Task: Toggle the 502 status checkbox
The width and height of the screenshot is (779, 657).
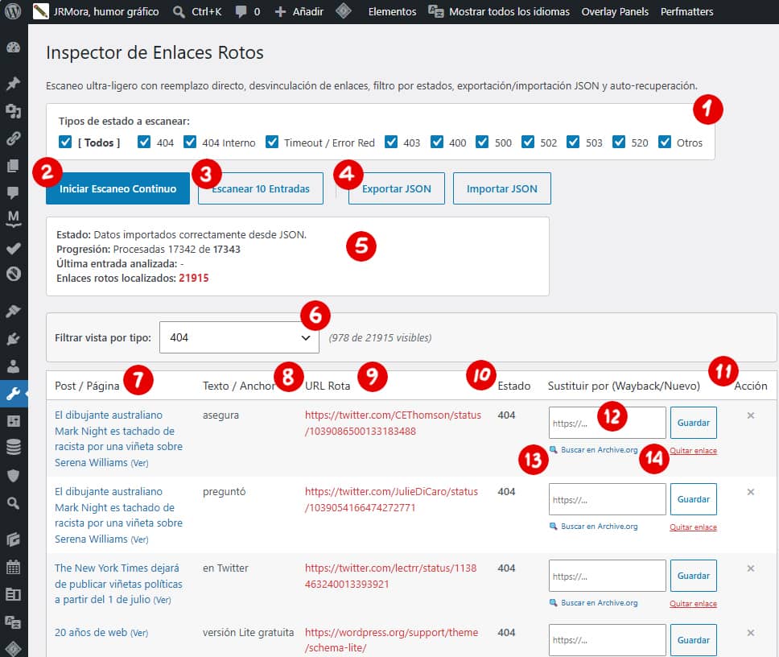Action: coord(528,143)
